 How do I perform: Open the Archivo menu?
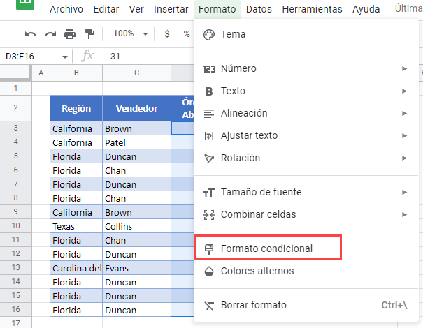tap(66, 9)
